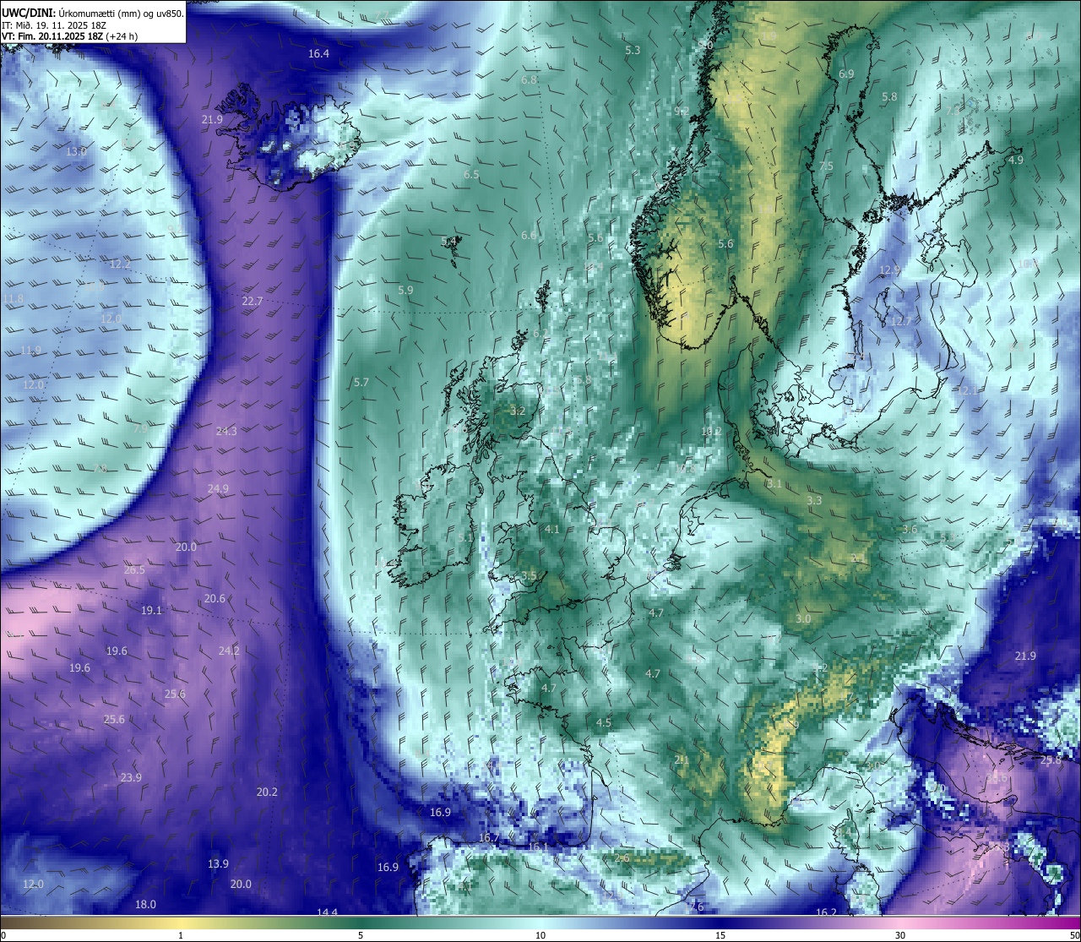Click the colour scale label '30'
Screen dimensions: 1081x942
coord(900,935)
